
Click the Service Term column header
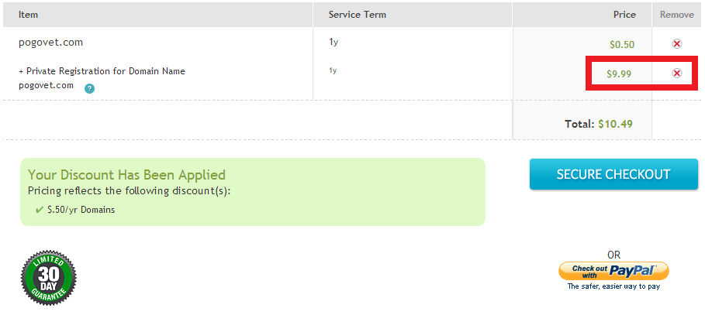[357, 15]
